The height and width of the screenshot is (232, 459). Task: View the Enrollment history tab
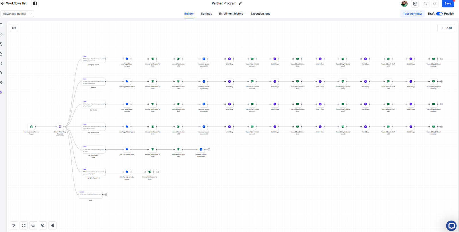(x=231, y=14)
